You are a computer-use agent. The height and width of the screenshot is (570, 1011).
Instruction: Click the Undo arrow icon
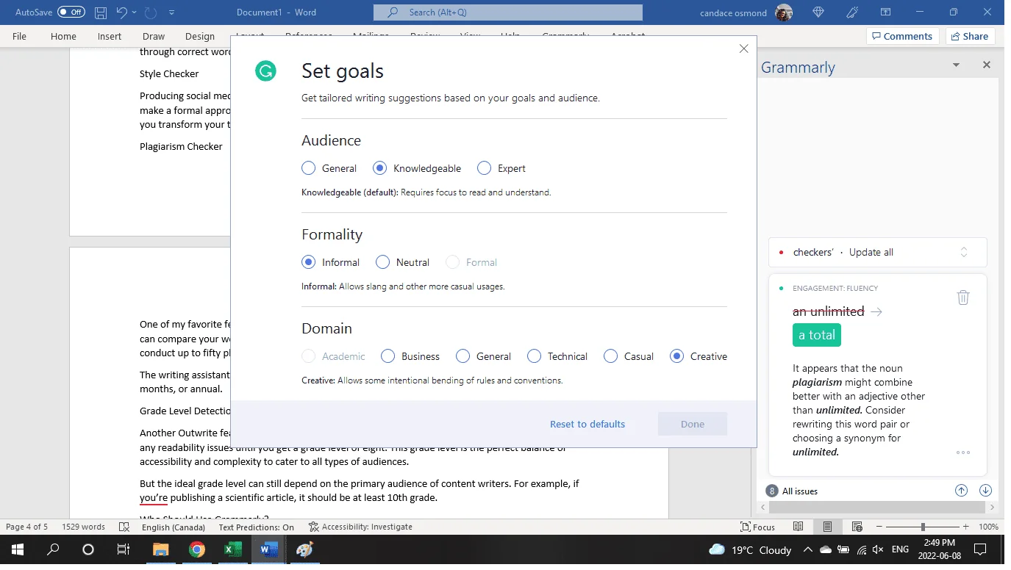point(121,12)
